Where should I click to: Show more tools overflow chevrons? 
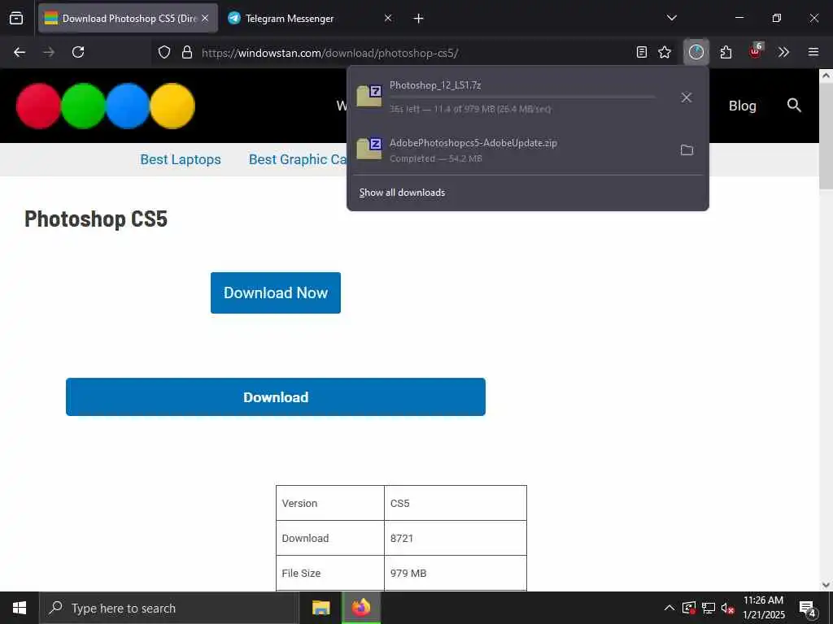tap(783, 52)
